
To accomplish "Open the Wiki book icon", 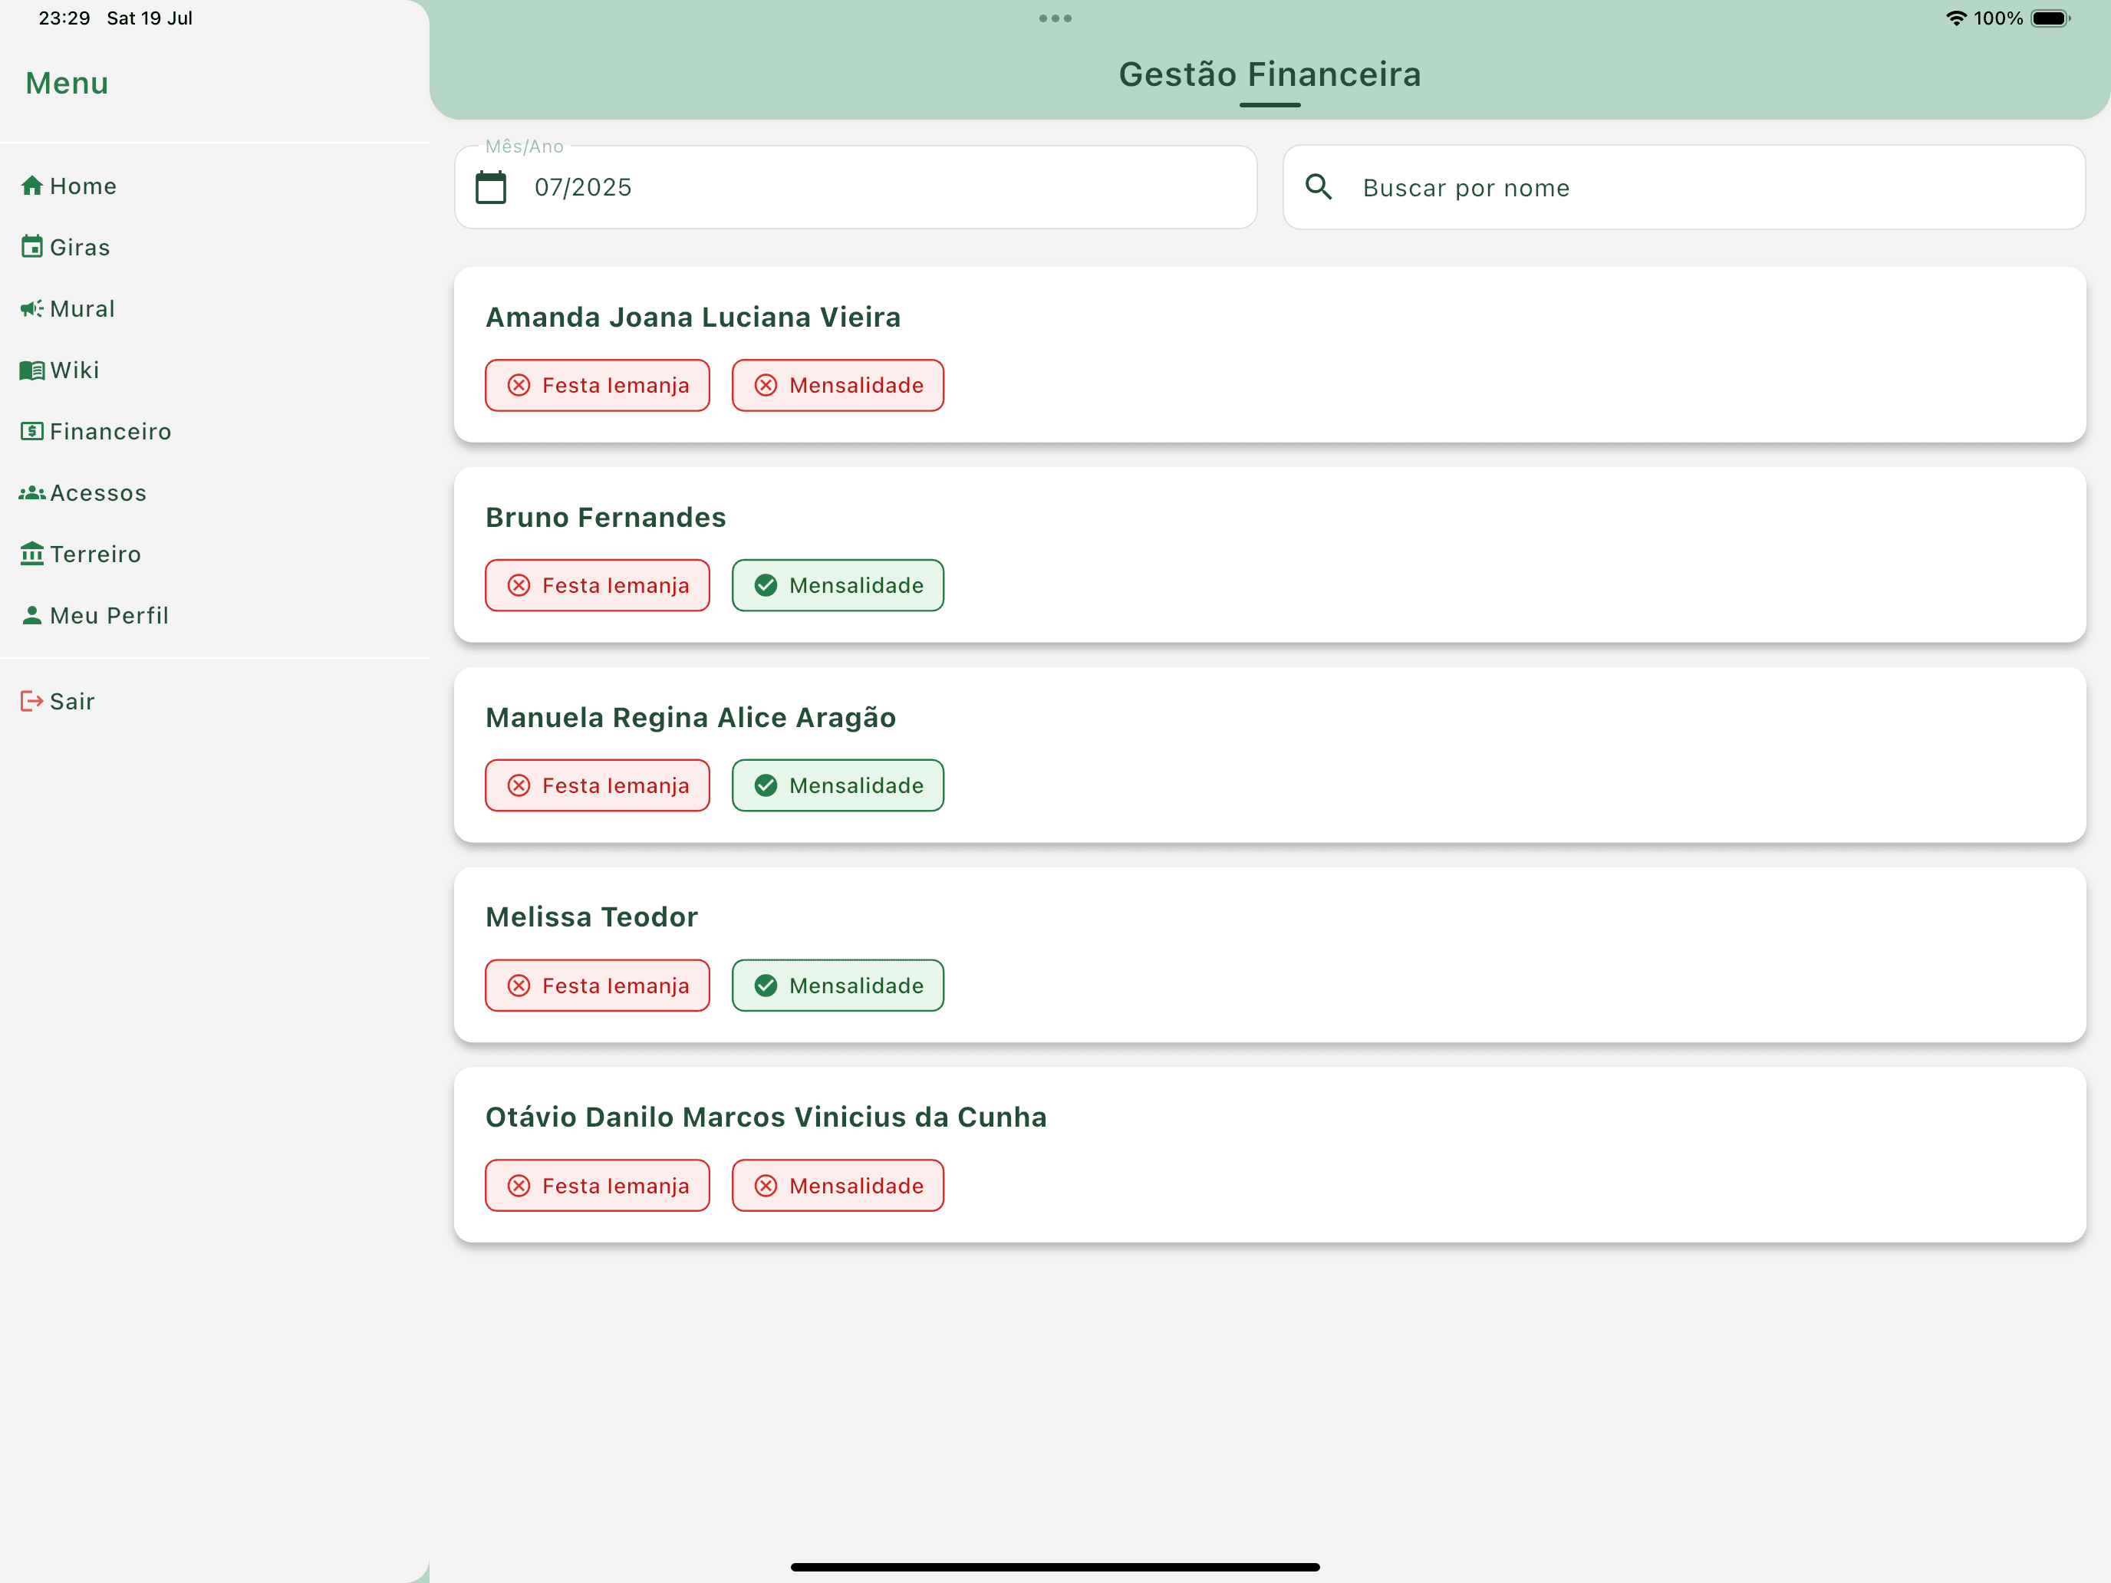I will point(31,369).
